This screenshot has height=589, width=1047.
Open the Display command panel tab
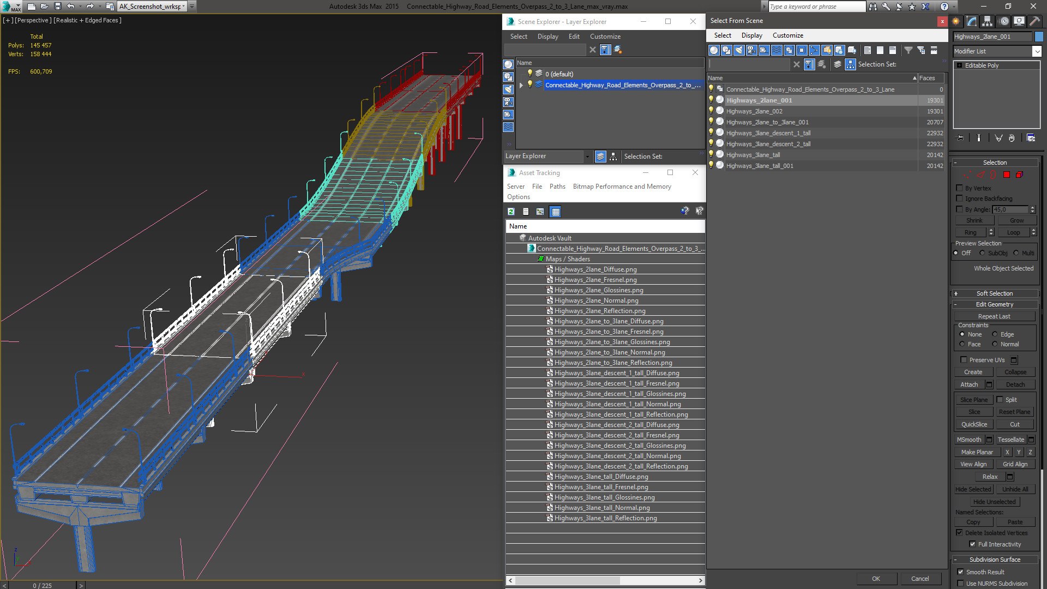pyautogui.click(x=1019, y=21)
